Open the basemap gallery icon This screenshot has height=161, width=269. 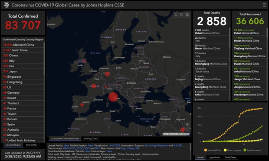pos(187,15)
